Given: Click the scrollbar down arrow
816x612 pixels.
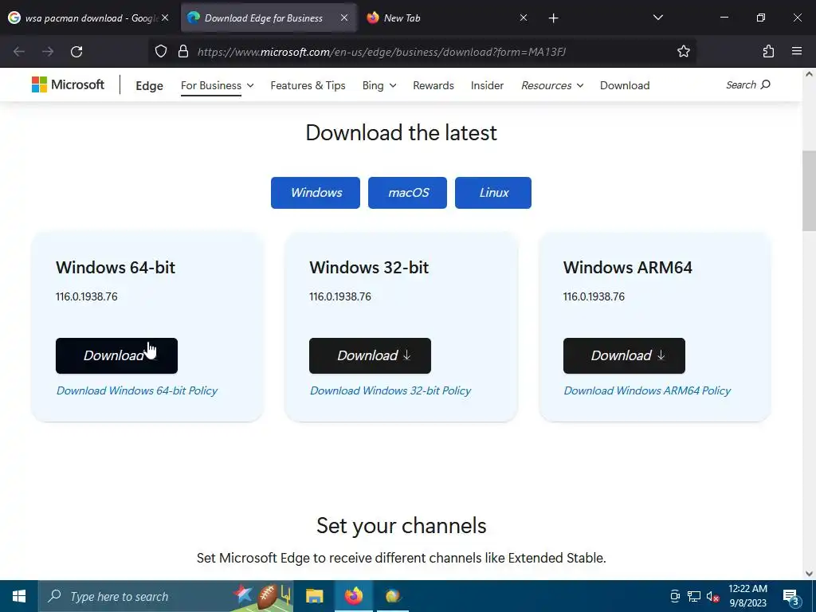Looking at the screenshot, I should 809,574.
